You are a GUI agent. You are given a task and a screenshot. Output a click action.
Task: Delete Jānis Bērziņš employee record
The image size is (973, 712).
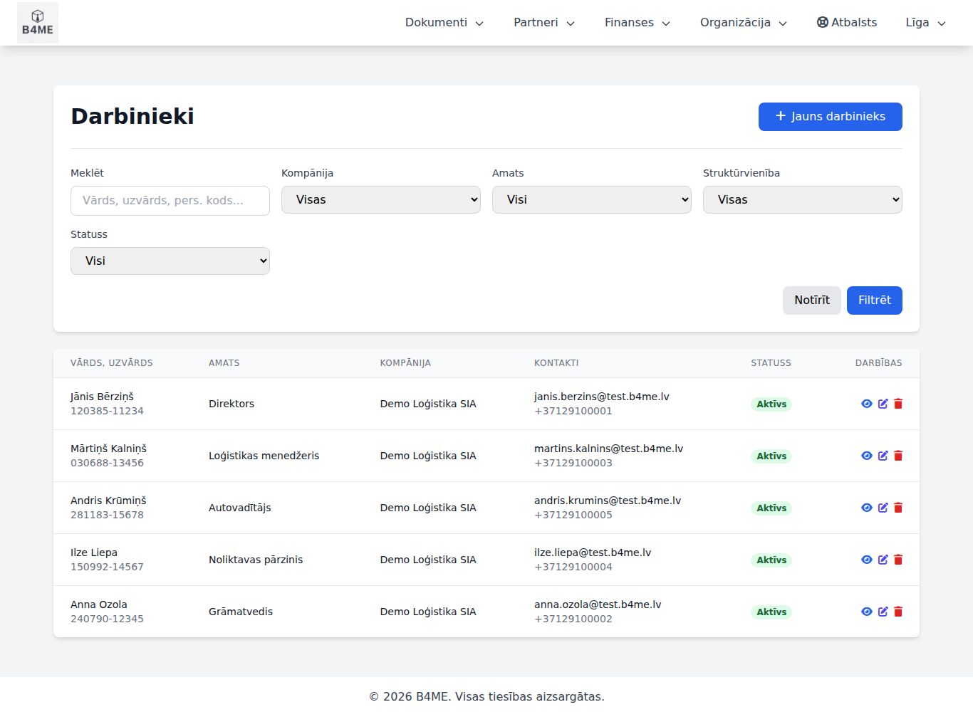click(x=898, y=404)
